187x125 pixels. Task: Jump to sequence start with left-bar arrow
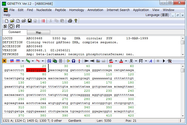[x=87, y=61]
